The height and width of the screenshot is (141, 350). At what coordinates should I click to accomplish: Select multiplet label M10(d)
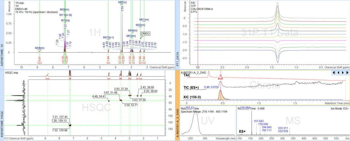tap(65, 20)
